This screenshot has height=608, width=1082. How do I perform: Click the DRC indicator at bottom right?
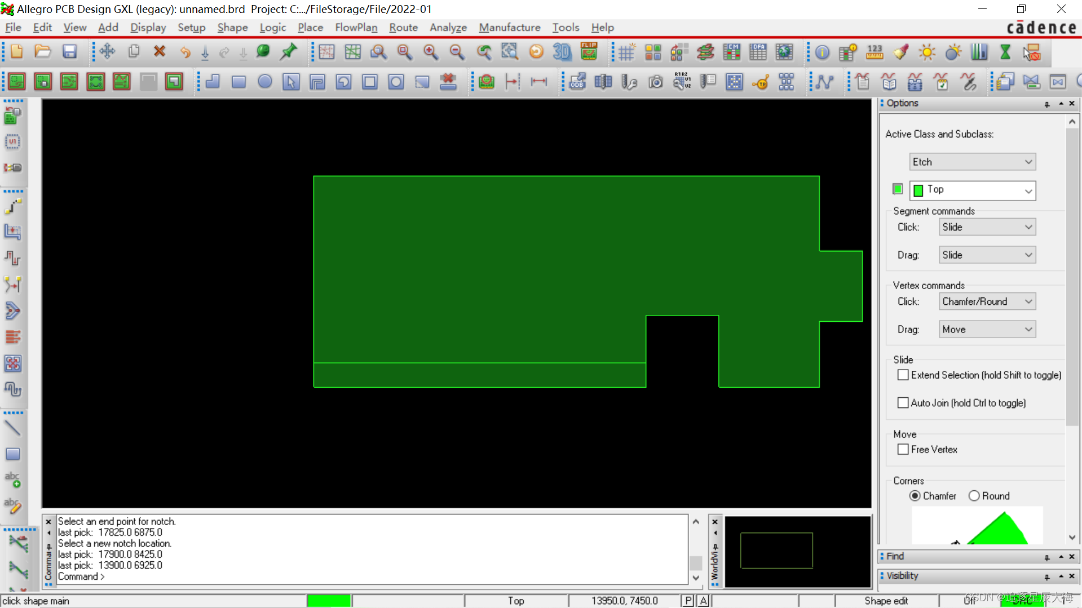tap(1023, 600)
